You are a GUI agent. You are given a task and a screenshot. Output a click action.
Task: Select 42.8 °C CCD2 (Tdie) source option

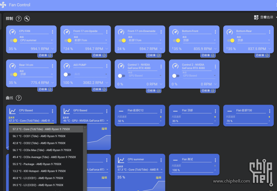(46, 143)
